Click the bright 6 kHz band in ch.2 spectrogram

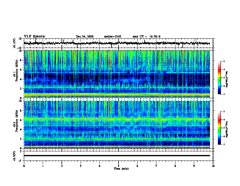[x=117, y=119]
